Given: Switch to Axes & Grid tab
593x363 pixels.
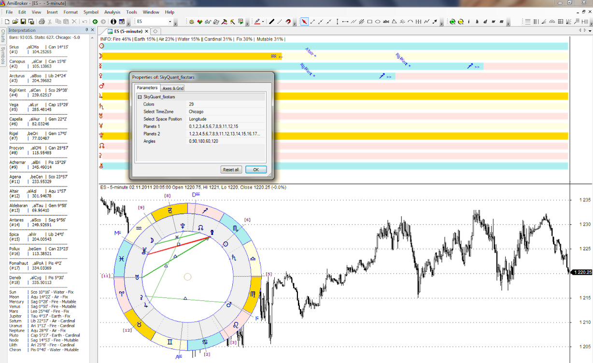Looking at the screenshot, I should pos(173,88).
